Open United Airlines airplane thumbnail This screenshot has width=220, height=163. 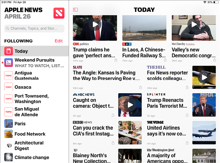pos(204,132)
